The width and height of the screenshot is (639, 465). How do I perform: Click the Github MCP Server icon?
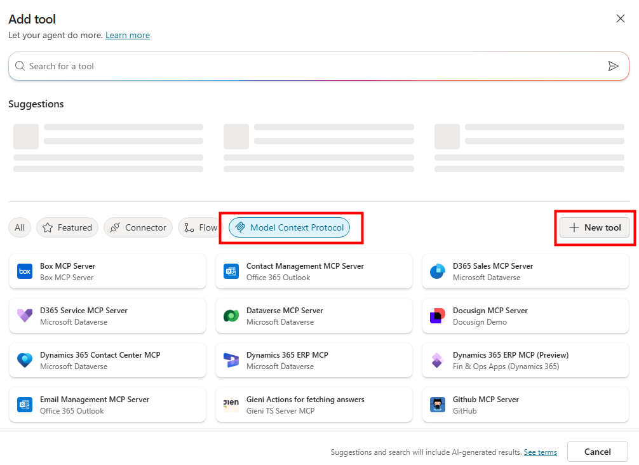point(438,405)
